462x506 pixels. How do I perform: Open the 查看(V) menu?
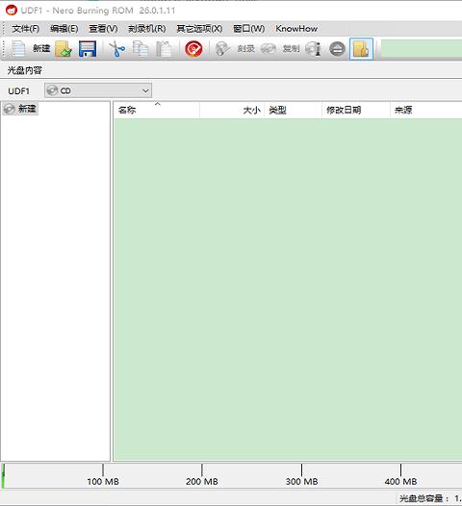[103, 29]
